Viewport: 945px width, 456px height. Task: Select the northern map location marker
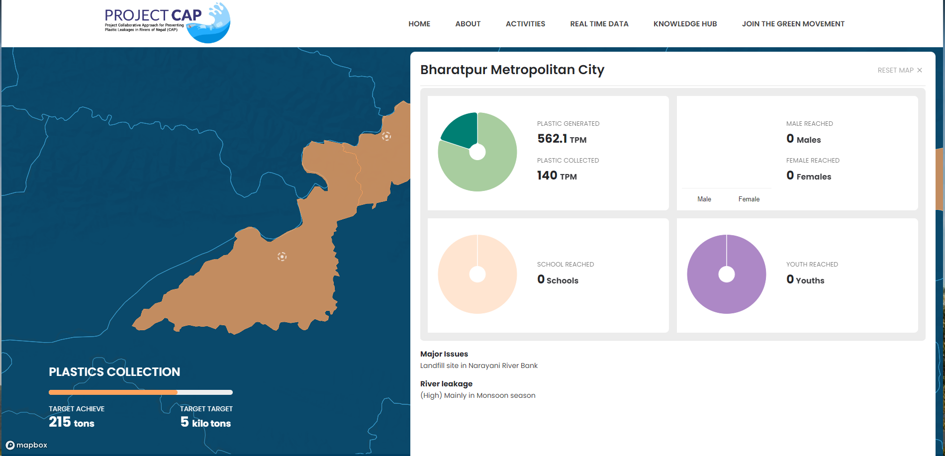click(x=386, y=136)
